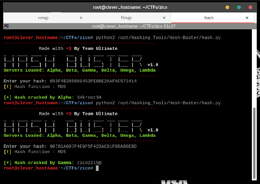Open the terminal grouping icon menu

(x=6, y=26)
